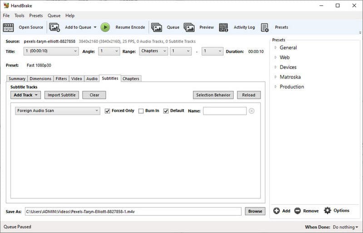Toggle the Default subtitle checkbox
Screen dimensions: 363x233
(166, 111)
